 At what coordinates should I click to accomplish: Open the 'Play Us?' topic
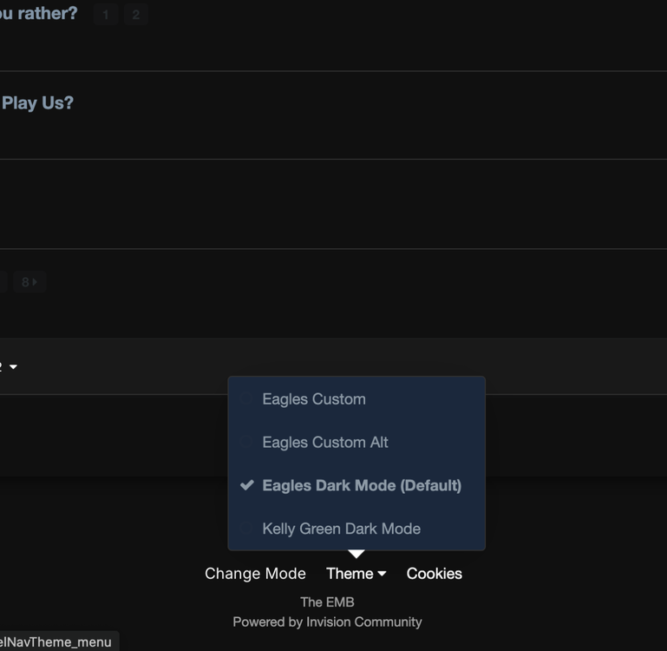(37, 103)
